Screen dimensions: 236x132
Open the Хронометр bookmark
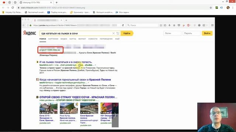pyautogui.click(x=80, y=12)
